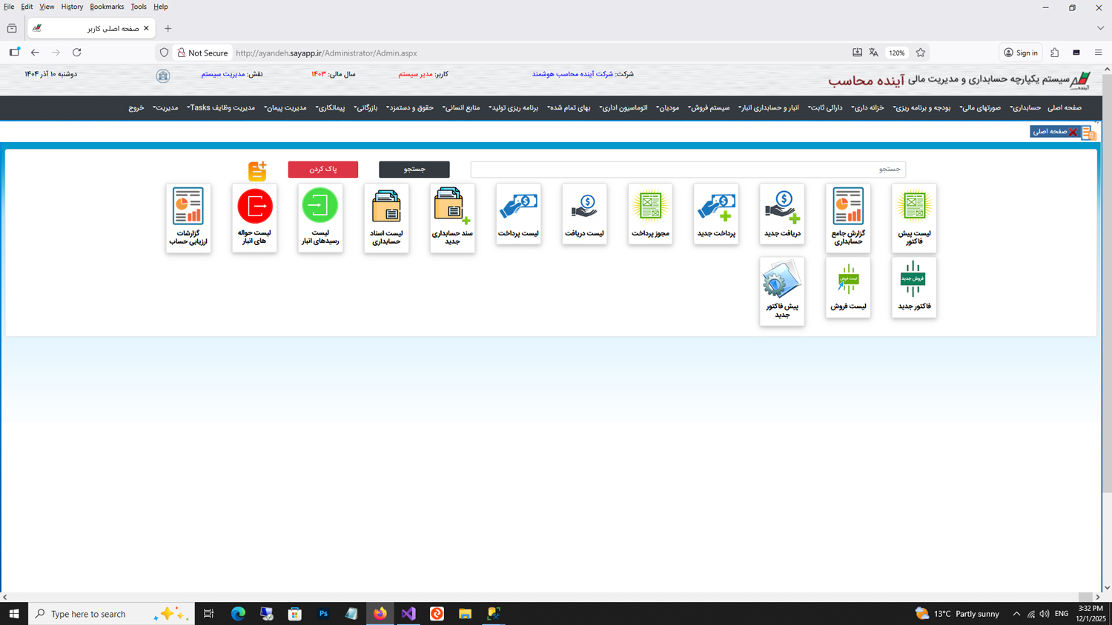Click into the جستجو search input field
Viewport: 1112px width, 625px height.
(687, 170)
